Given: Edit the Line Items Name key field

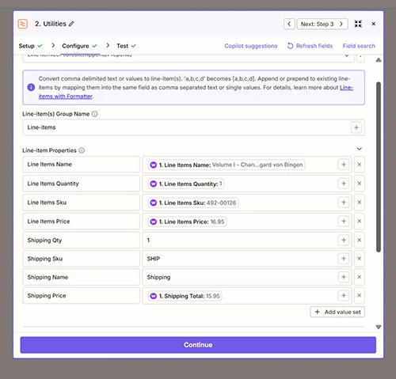Looking at the screenshot, I should coord(81,165).
